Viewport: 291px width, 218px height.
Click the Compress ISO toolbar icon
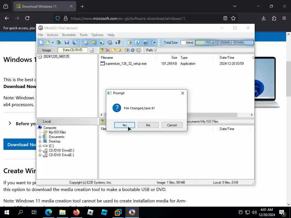[102, 43]
